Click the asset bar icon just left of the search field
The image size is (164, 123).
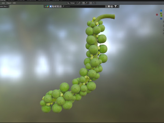click(60, 6)
